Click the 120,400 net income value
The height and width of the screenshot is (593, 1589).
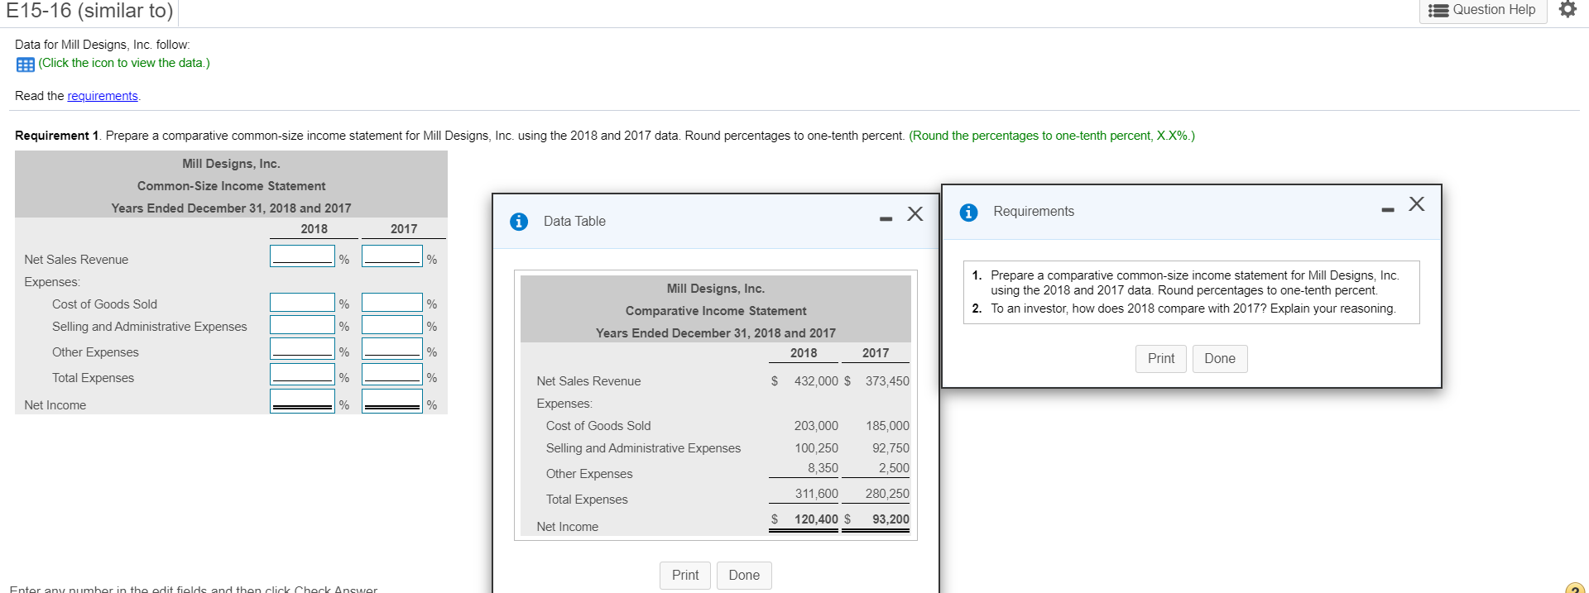tap(816, 519)
